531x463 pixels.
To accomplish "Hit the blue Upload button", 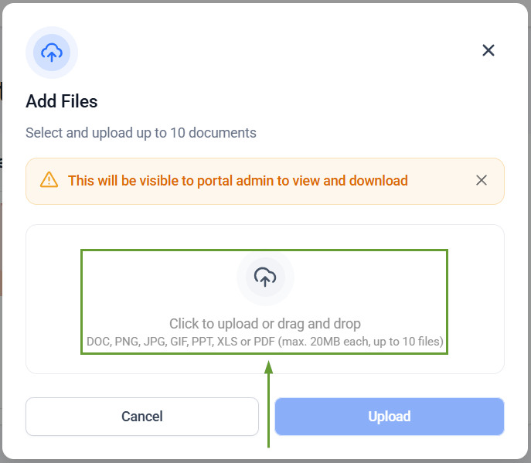I will coord(390,417).
